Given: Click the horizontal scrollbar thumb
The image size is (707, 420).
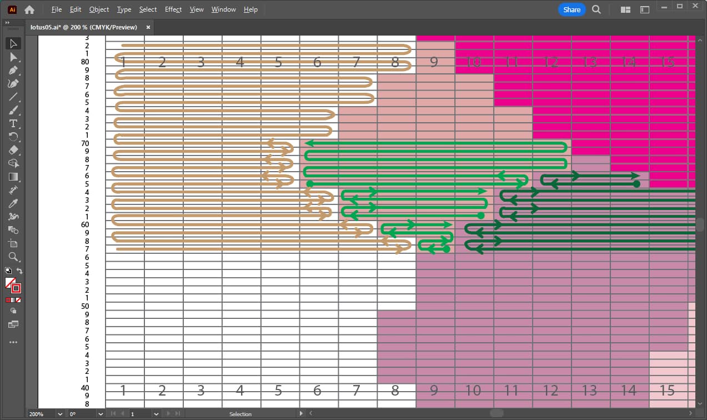Looking at the screenshot, I should click(x=497, y=413).
